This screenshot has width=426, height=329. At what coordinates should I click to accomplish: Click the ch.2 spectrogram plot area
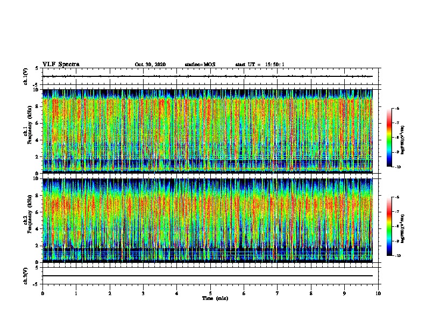tap(207, 220)
